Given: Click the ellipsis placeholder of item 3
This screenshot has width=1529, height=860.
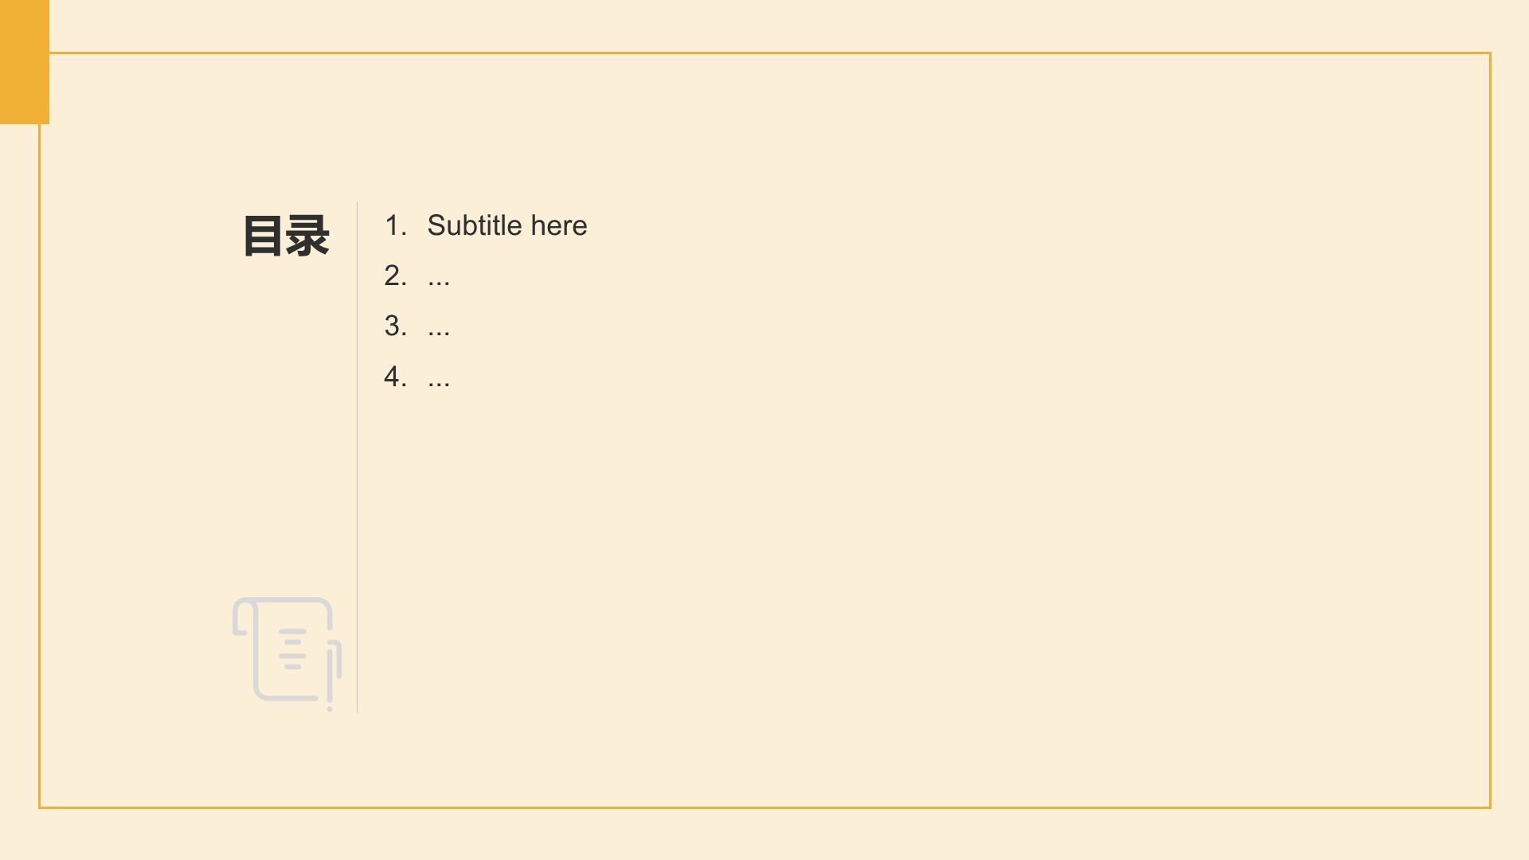Looking at the screenshot, I should point(439,334).
